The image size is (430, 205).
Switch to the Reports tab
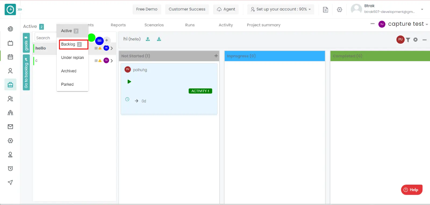(118, 25)
